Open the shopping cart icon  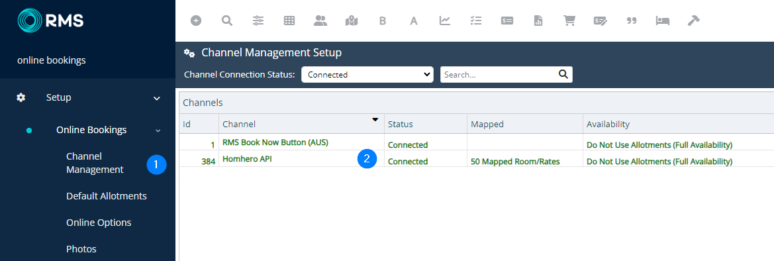(x=569, y=21)
